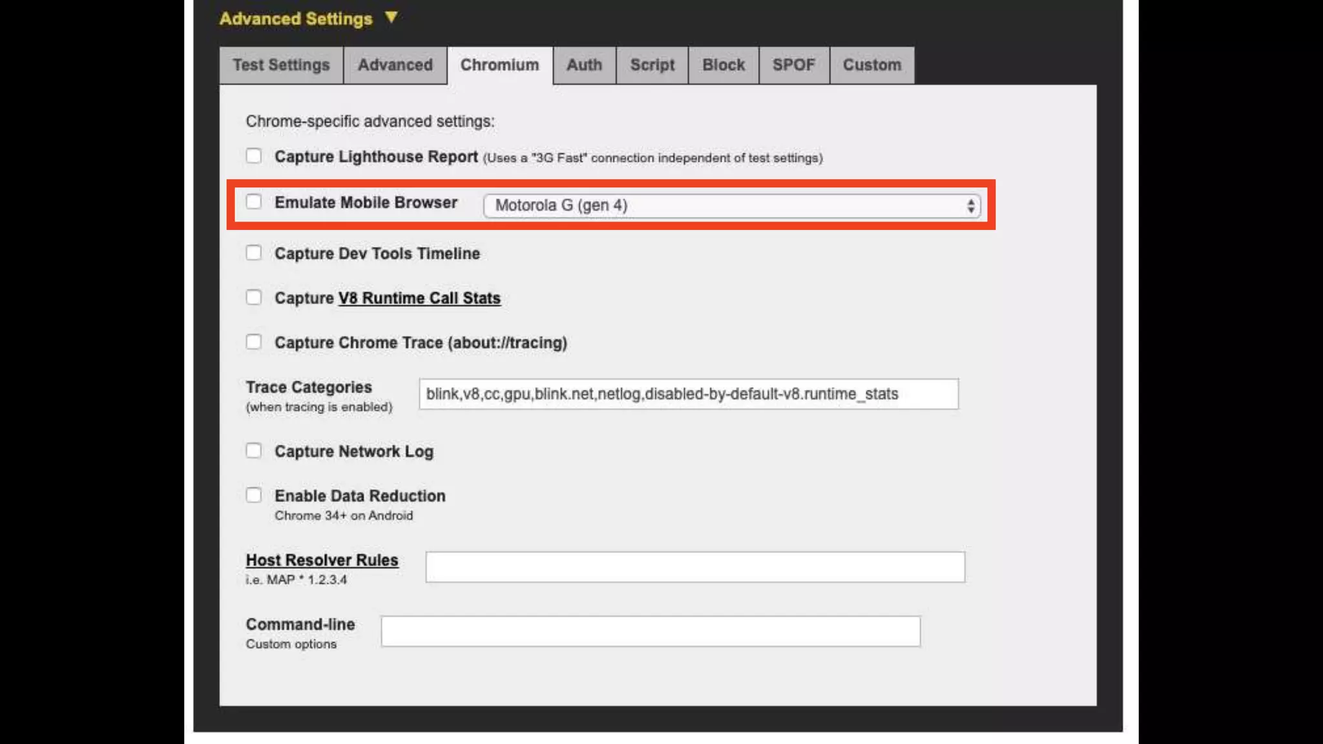The width and height of the screenshot is (1323, 744).
Task: Tick the Capture V8 Runtime Call Stats checkbox
Action: coord(254,297)
